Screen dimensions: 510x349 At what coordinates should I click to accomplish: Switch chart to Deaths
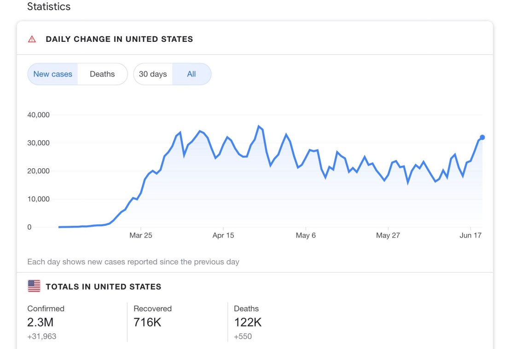102,74
